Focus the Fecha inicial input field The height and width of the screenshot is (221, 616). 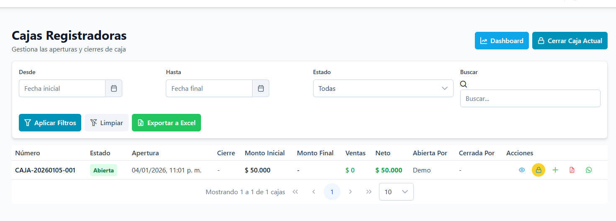(62, 88)
